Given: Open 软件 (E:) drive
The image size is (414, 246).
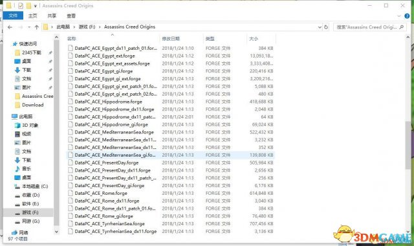Looking at the screenshot, I should [x=30, y=204].
